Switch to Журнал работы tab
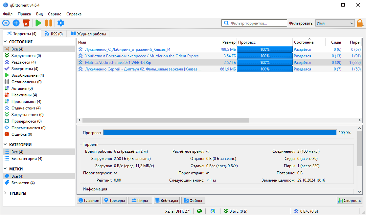 [x=88, y=34]
